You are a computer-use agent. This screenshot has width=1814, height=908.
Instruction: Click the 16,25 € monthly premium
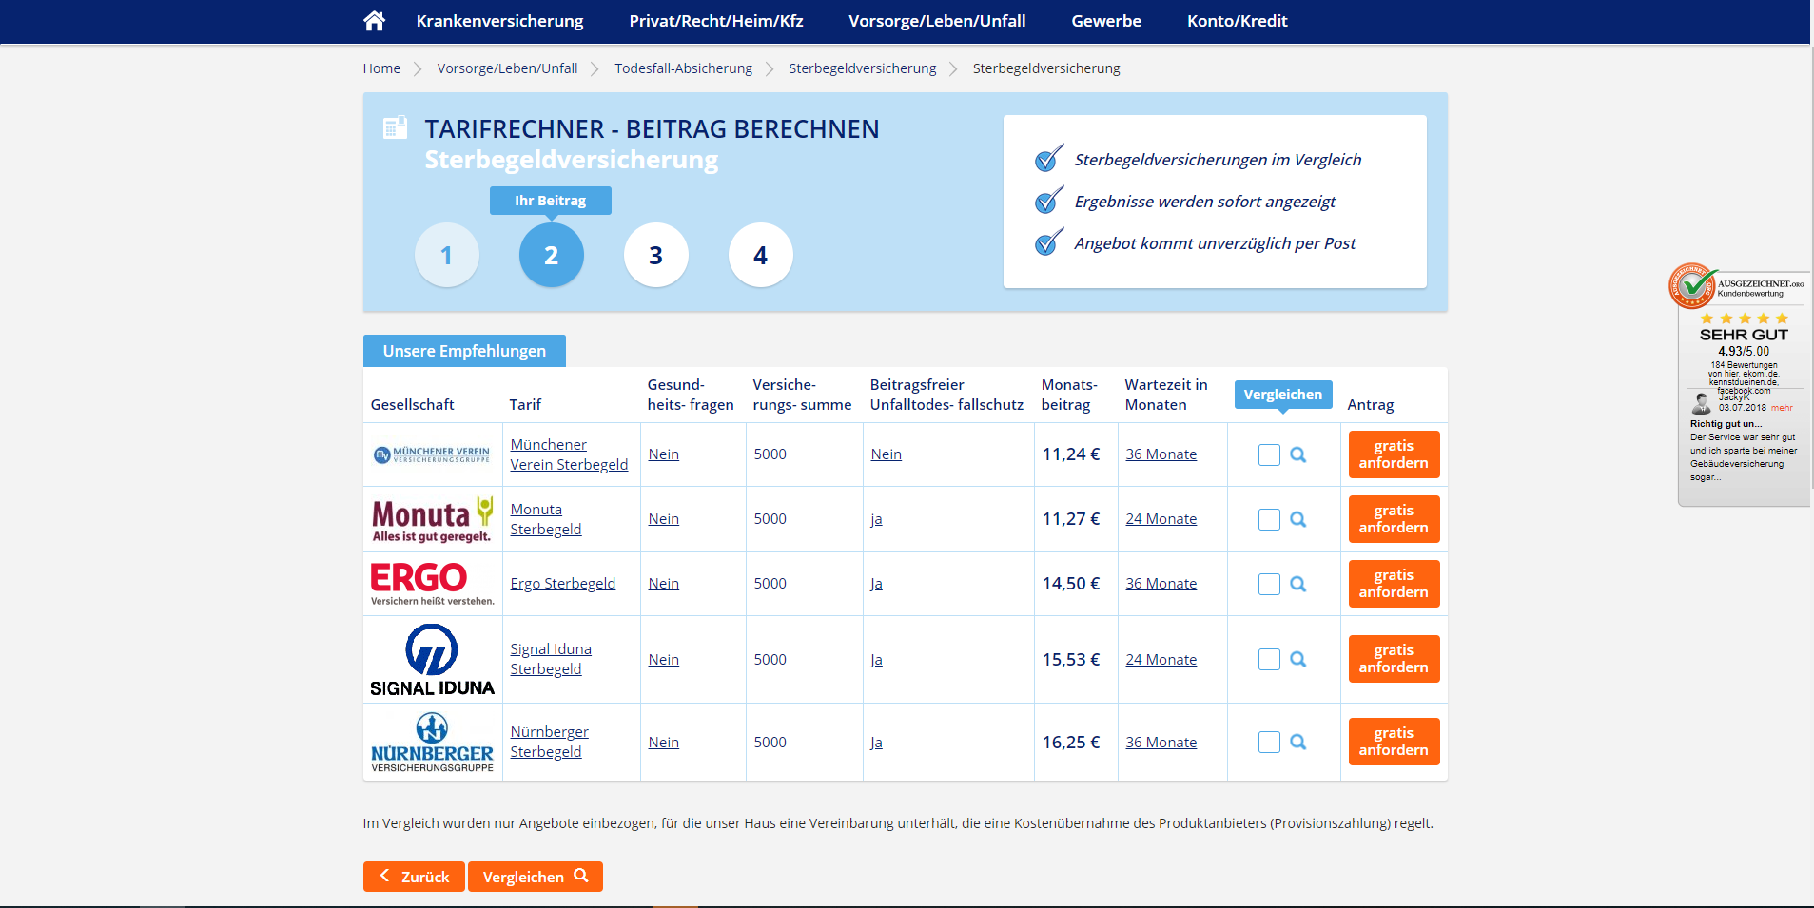click(1071, 743)
